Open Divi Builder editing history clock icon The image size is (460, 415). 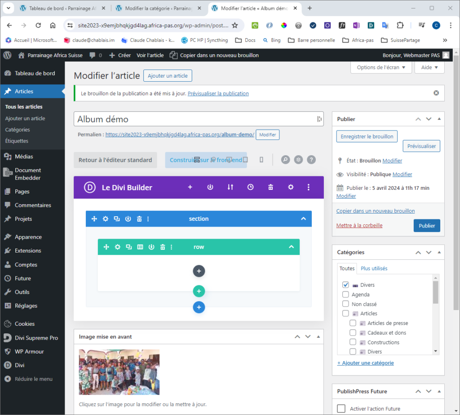(251, 187)
